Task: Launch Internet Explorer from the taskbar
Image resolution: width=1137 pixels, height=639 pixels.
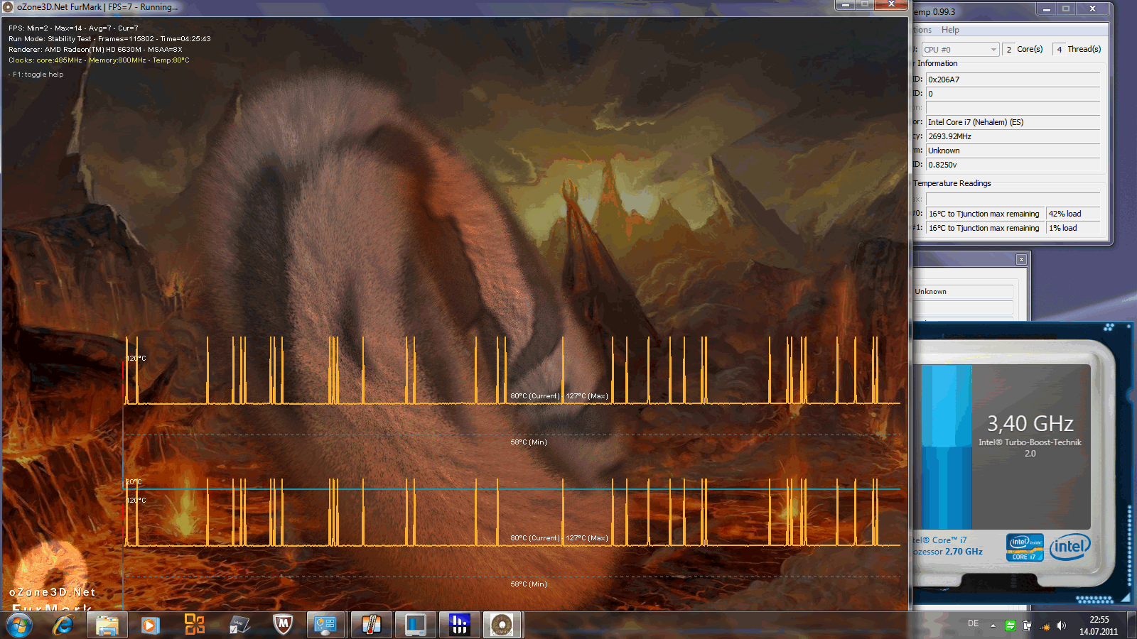Action: click(x=63, y=626)
